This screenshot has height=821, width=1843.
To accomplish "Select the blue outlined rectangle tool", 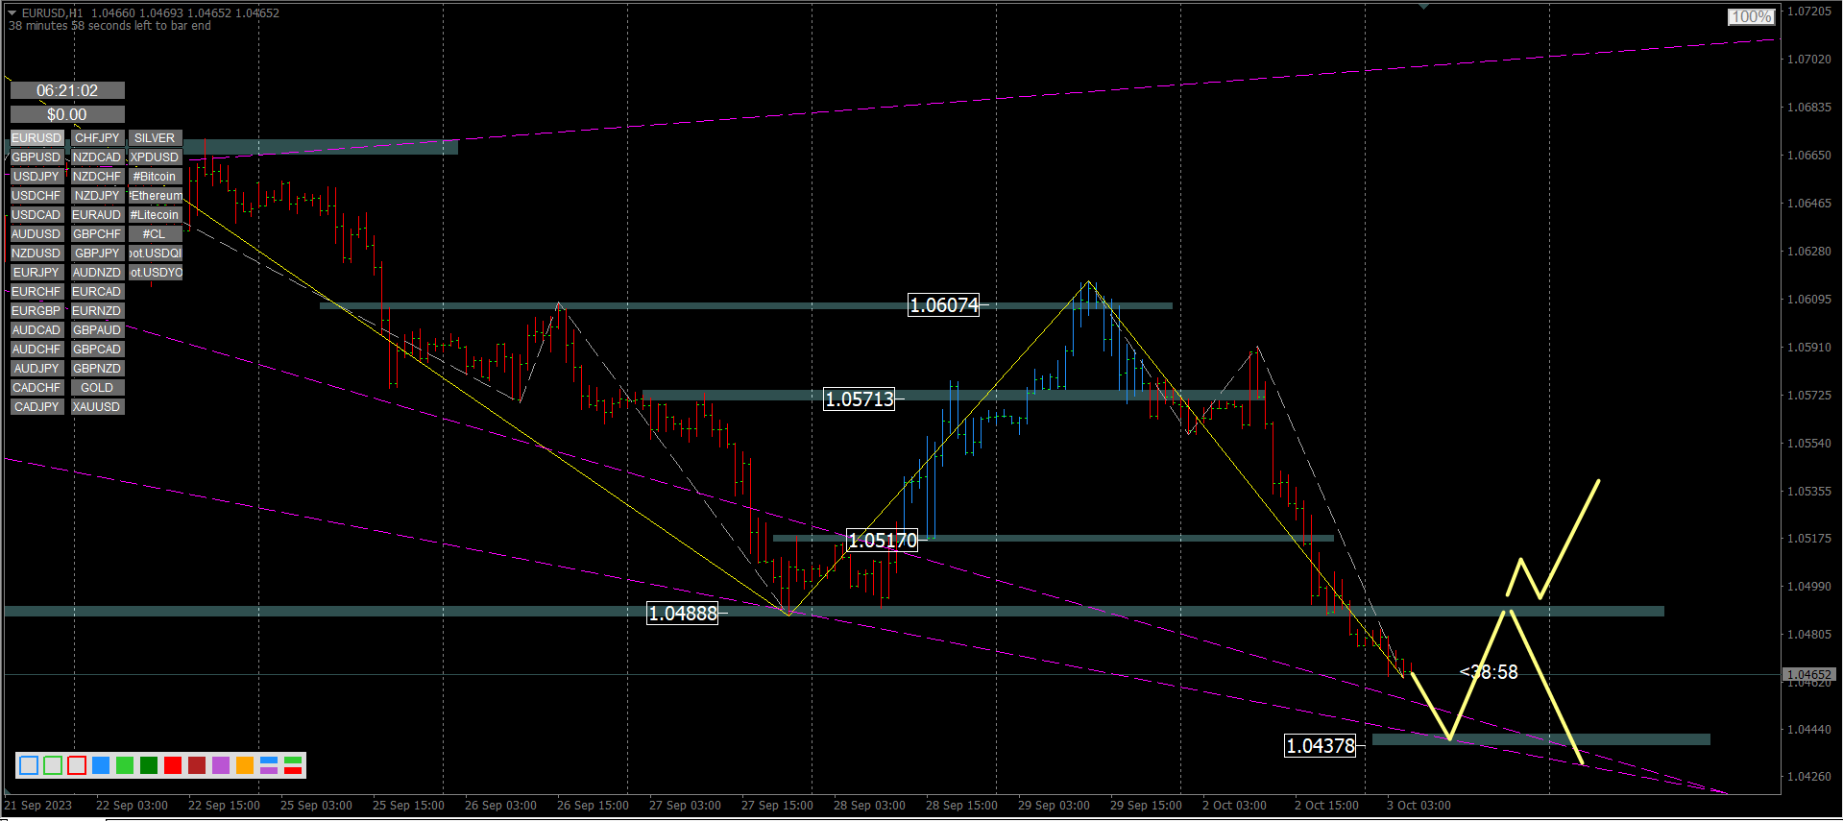I will click(29, 765).
